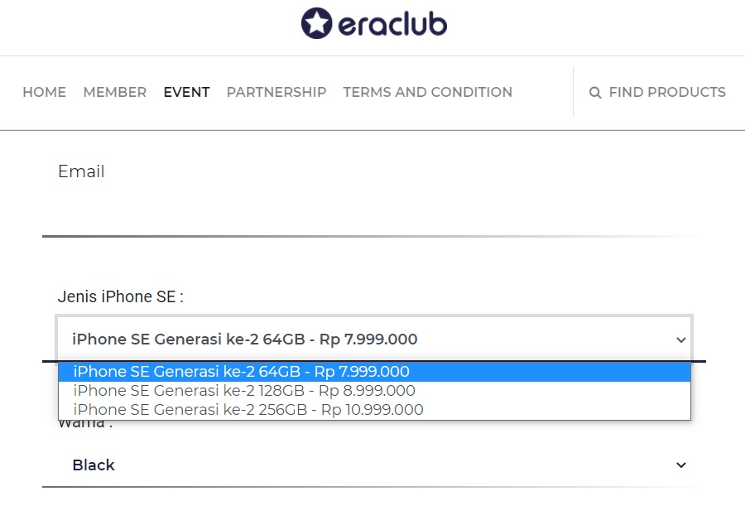
Task: Open the HOME menu item
Action: click(x=44, y=92)
